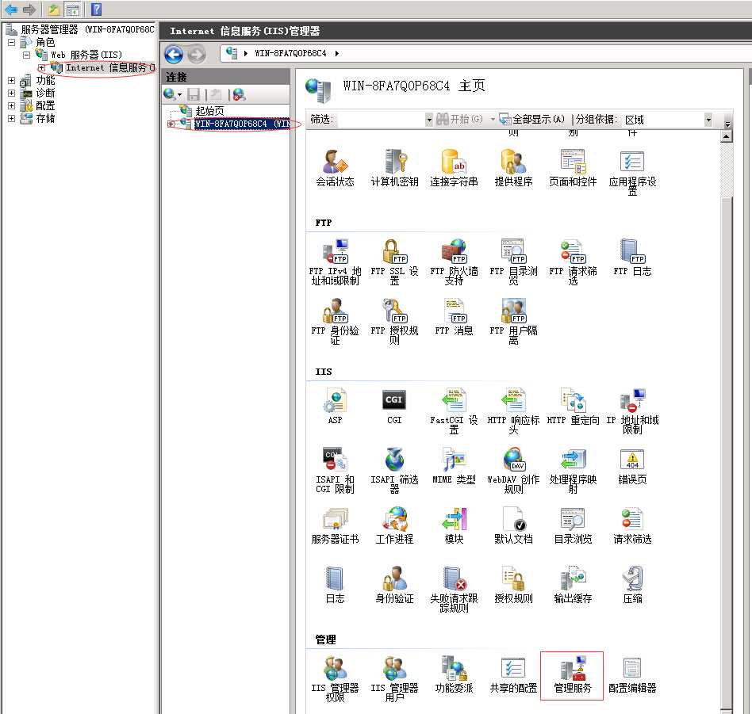Open FTP 请求筛选
The image size is (752, 714).
click(x=573, y=262)
